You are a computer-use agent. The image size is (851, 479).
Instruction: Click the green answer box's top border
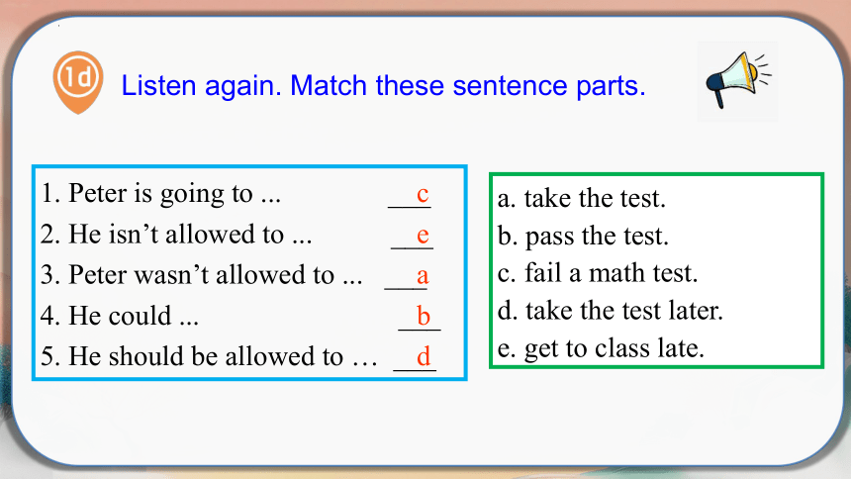[657, 174]
